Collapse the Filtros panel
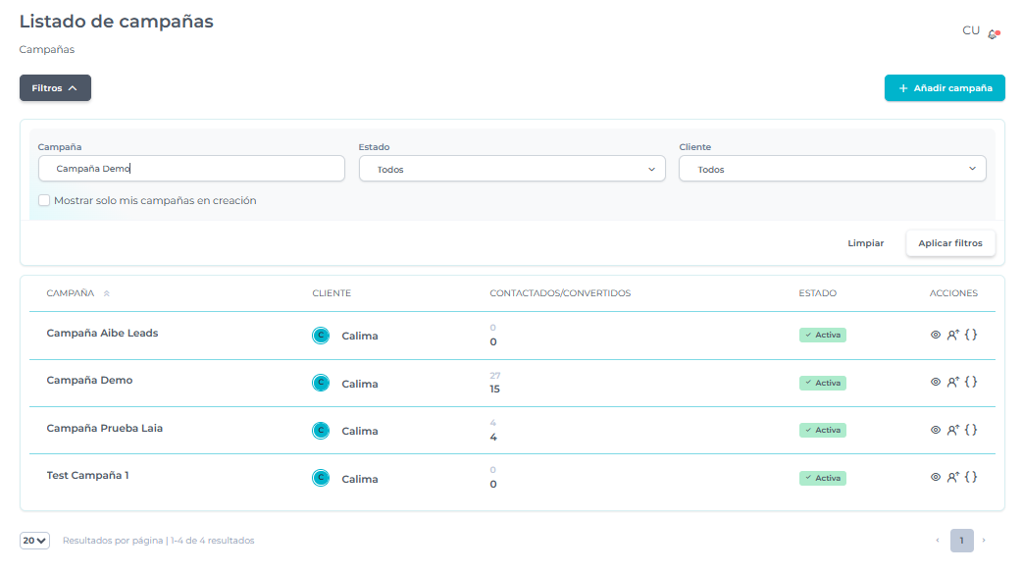The image size is (1022, 573). point(55,88)
